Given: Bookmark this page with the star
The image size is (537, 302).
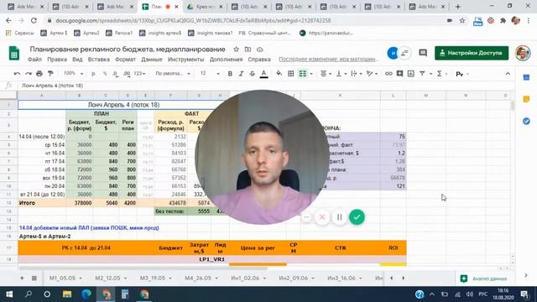Looking at the screenshot, I should tap(462, 20).
